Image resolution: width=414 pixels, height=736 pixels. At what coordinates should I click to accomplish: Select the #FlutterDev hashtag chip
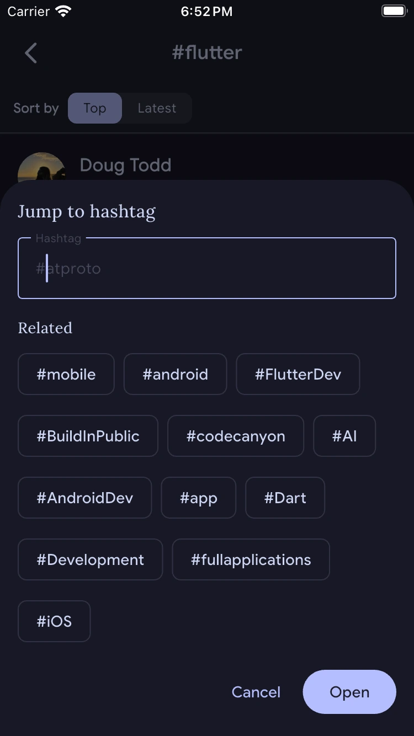pyautogui.click(x=298, y=374)
